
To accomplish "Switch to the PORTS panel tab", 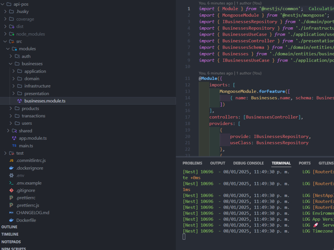I will (x=305, y=163).
